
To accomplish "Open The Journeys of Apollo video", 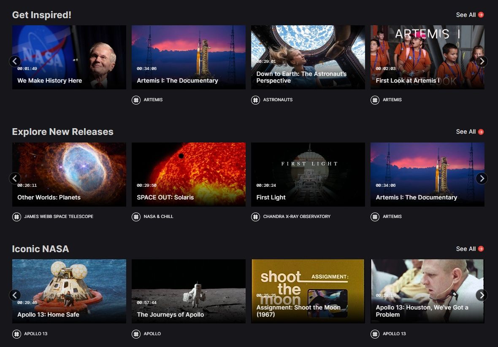I will click(188, 291).
